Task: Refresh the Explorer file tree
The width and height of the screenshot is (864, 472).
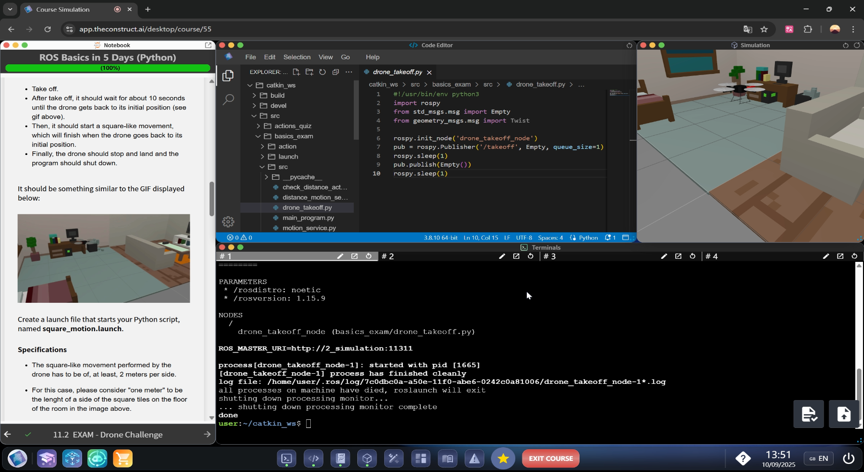Action: pyautogui.click(x=322, y=72)
